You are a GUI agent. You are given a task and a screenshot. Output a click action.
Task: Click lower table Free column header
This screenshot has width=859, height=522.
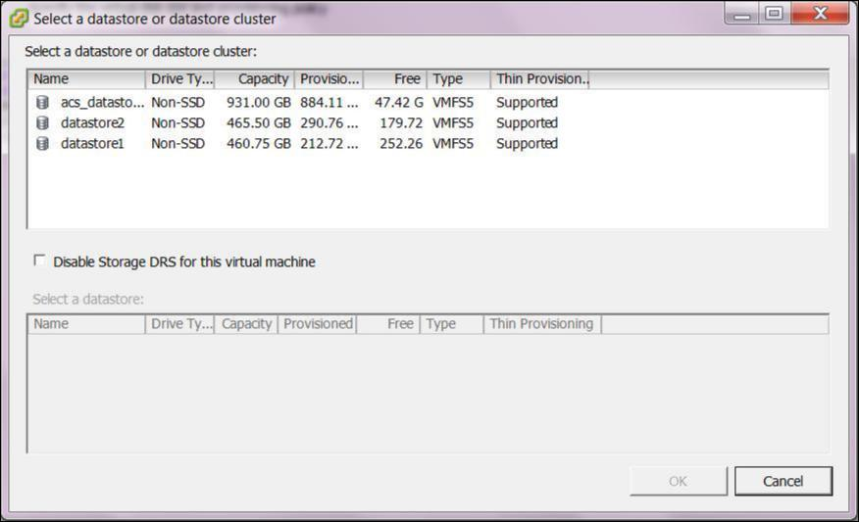point(388,324)
